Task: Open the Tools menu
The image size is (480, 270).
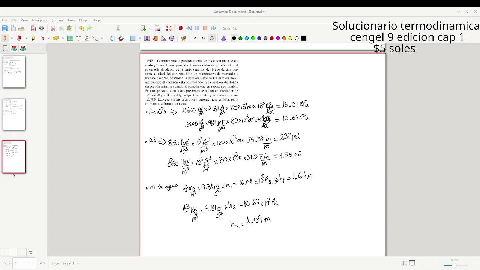Action: click(71, 20)
